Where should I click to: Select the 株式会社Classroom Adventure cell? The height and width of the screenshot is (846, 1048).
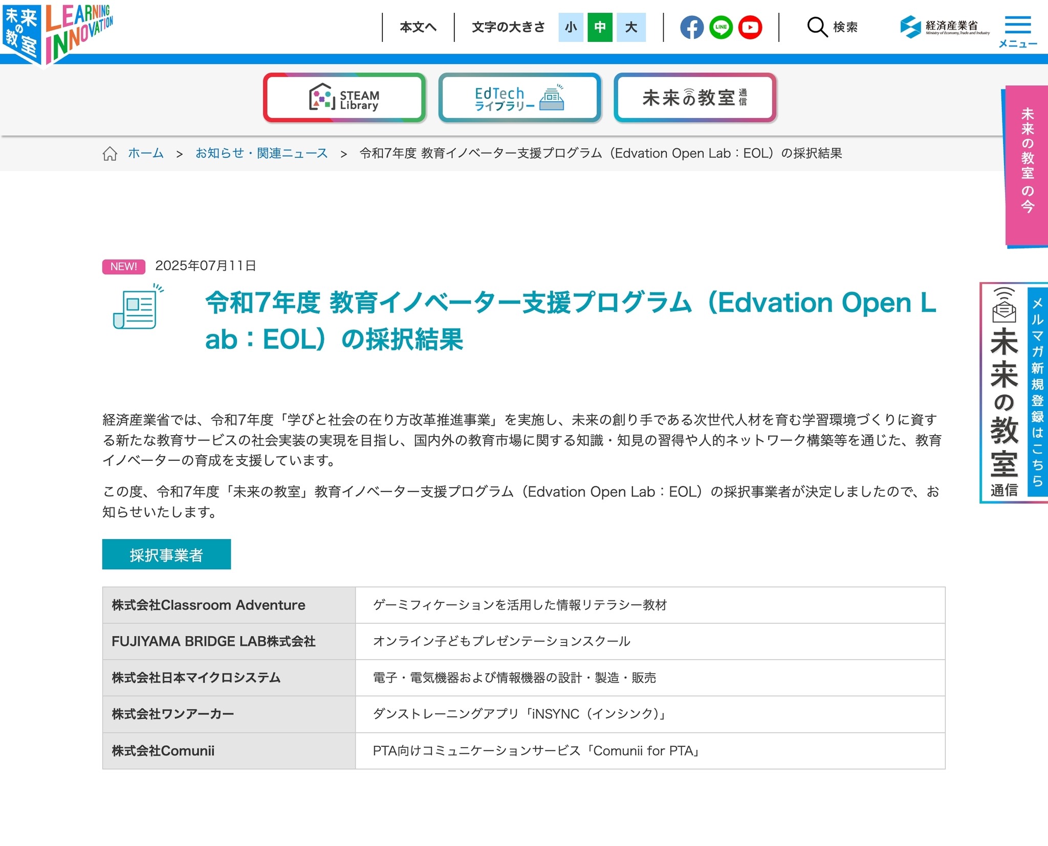(229, 605)
